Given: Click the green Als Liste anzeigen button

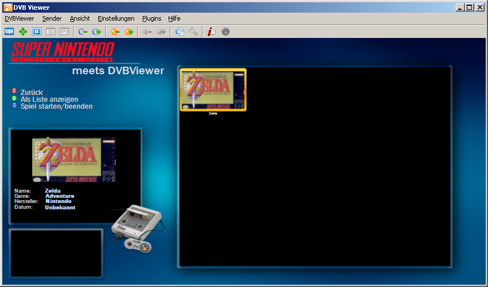Looking at the screenshot, I should 14,98.
